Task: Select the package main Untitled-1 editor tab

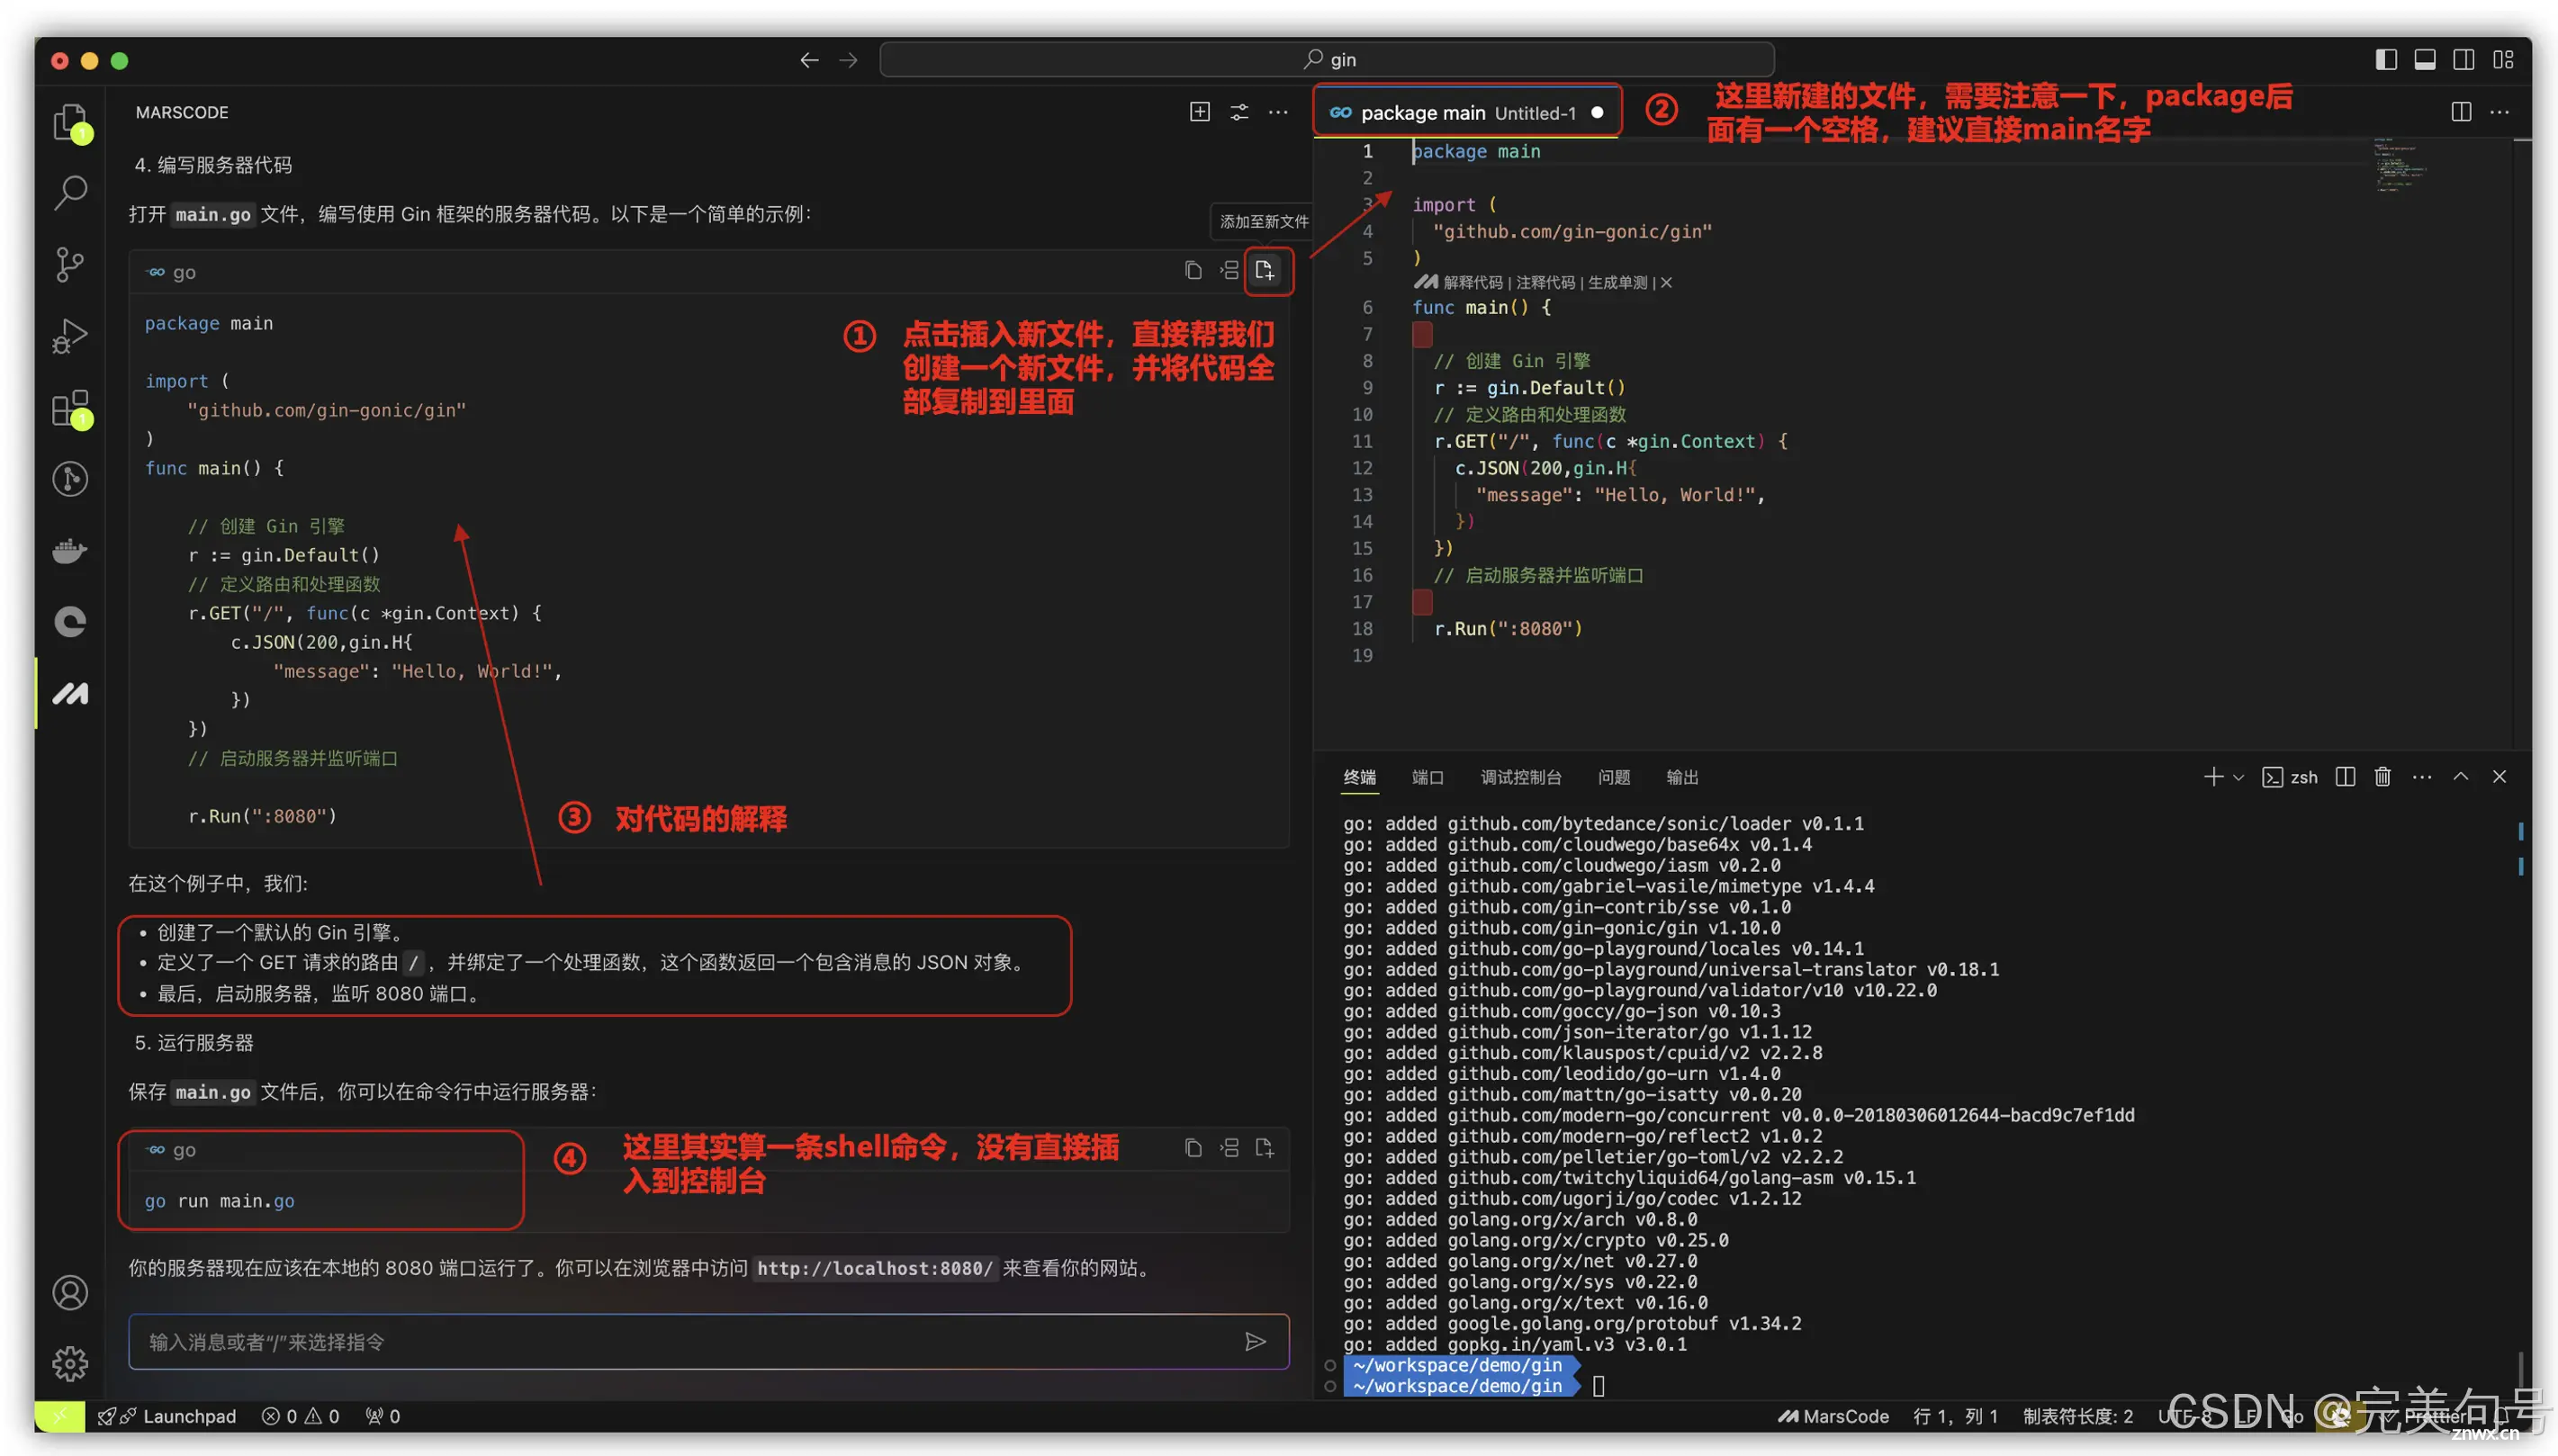Action: click(1466, 113)
